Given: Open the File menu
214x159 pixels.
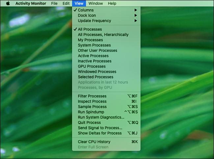Looking at the screenshot, I should [x=54, y=3].
